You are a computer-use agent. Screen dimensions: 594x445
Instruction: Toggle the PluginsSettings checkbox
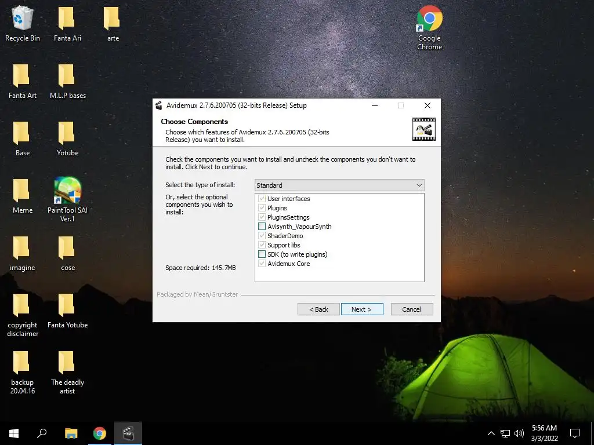(x=262, y=217)
